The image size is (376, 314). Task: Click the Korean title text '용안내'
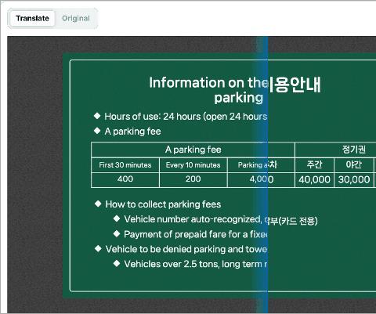pos(297,85)
